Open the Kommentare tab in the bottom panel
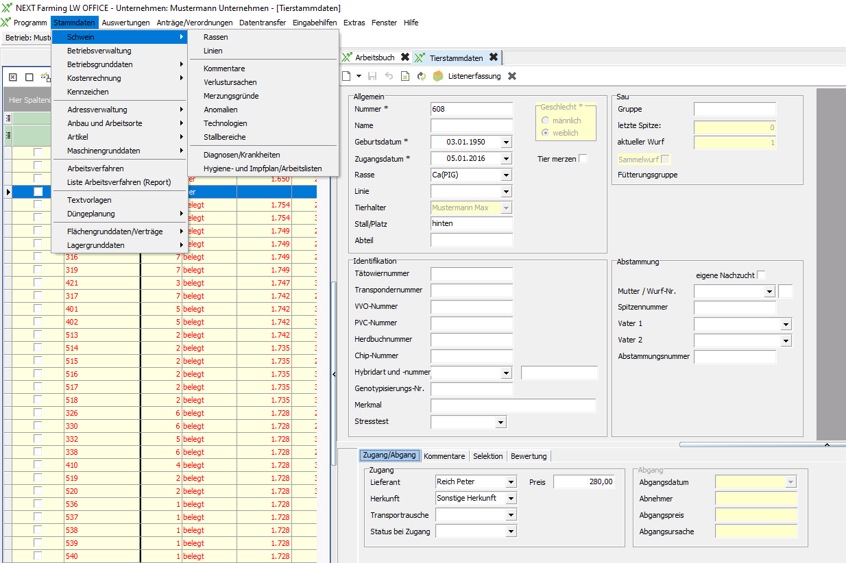 pos(444,456)
